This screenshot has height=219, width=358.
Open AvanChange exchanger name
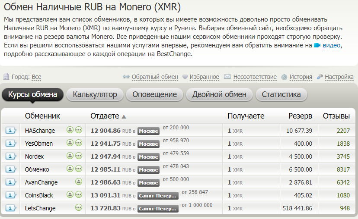pos(42,183)
